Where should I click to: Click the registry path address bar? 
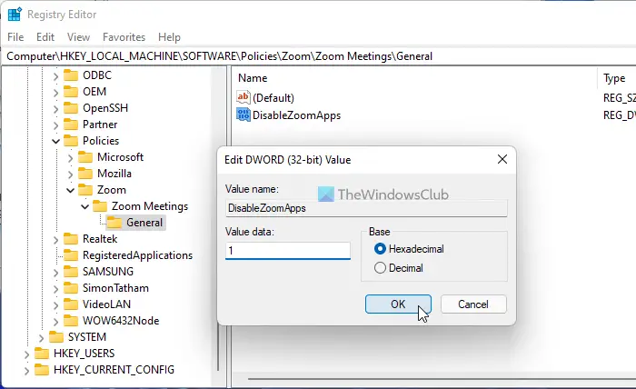[318, 56]
